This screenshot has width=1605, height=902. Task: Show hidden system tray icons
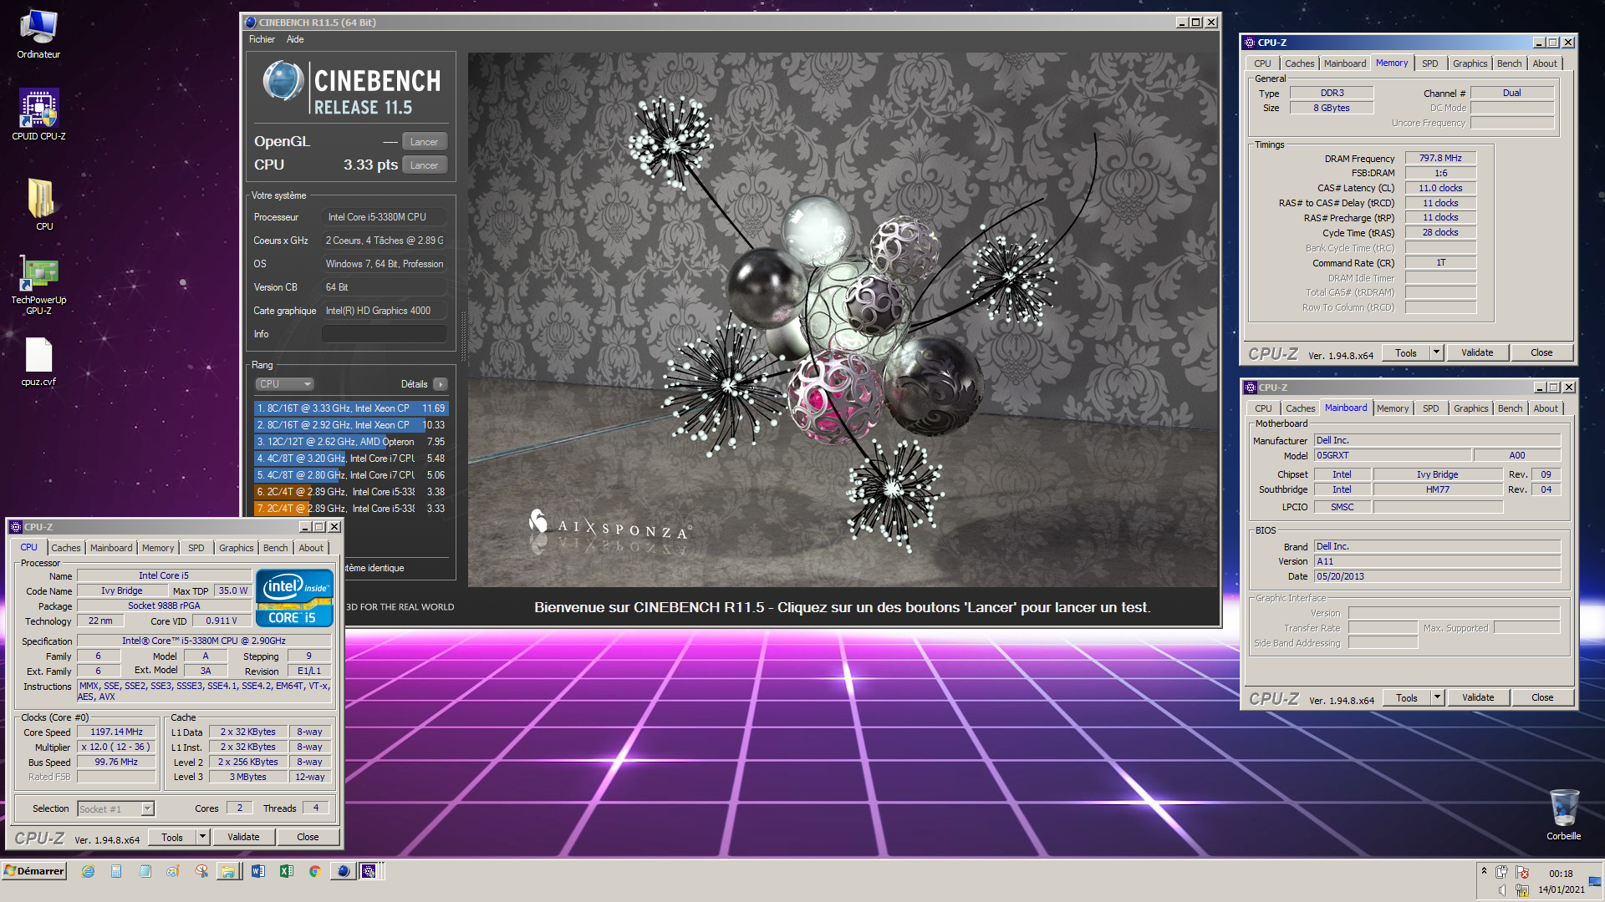pos(1484,871)
